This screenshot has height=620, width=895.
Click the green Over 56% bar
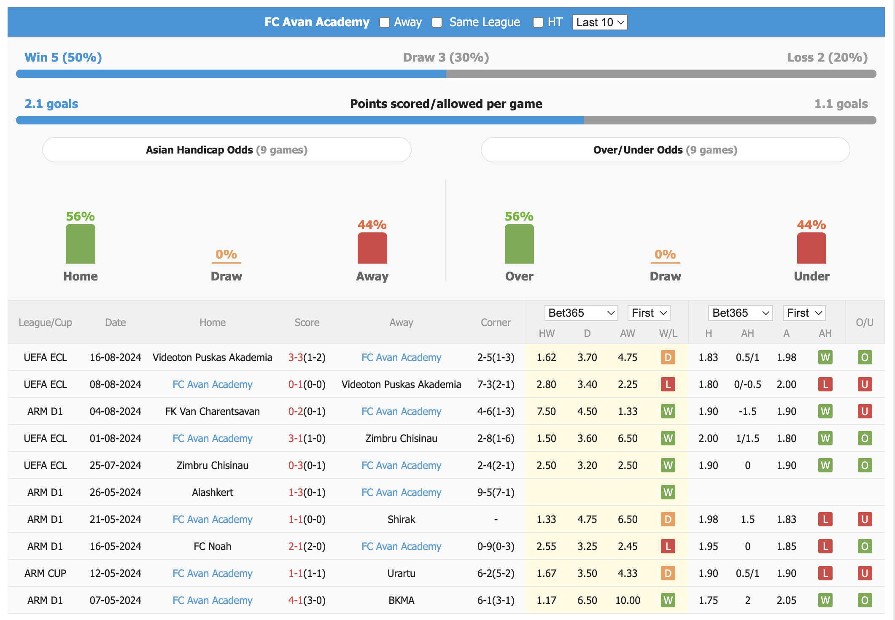pyautogui.click(x=519, y=244)
